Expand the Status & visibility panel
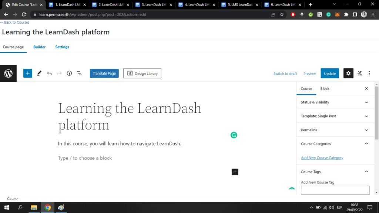The height and width of the screenshot is (213, 379). point(335,102)
